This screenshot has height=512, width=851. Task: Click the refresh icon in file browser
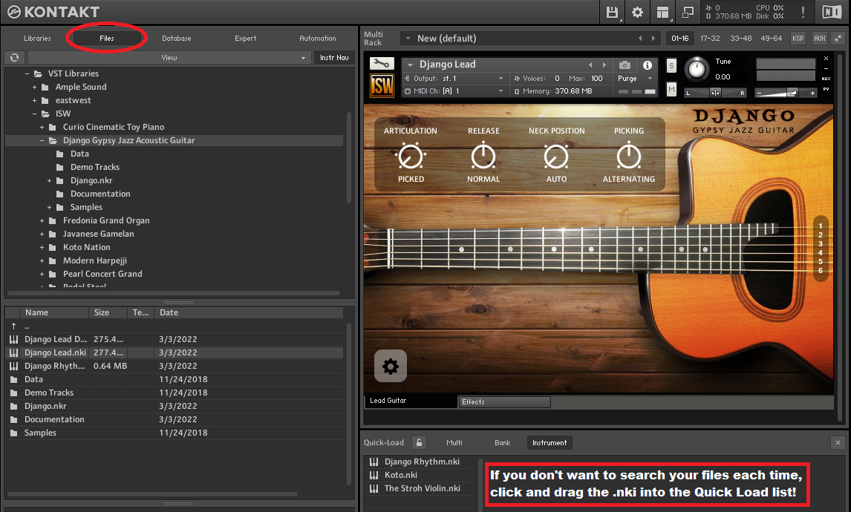[14, 58]
